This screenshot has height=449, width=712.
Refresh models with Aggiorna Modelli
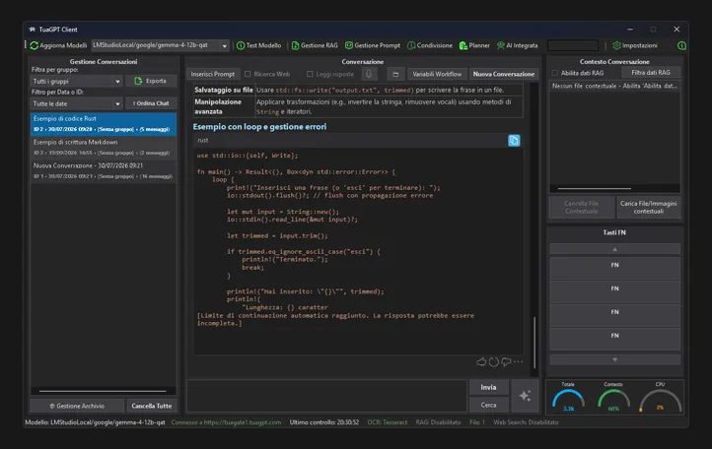coord(58,45)
